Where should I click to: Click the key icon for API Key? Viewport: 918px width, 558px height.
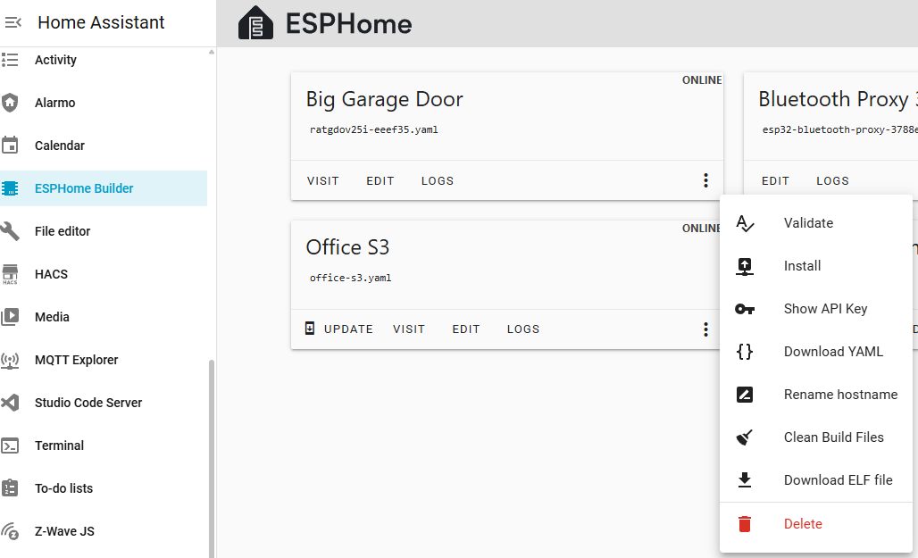pos(745,309)
